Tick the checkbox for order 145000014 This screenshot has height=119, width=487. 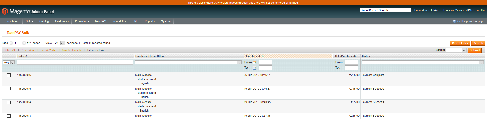9,103
